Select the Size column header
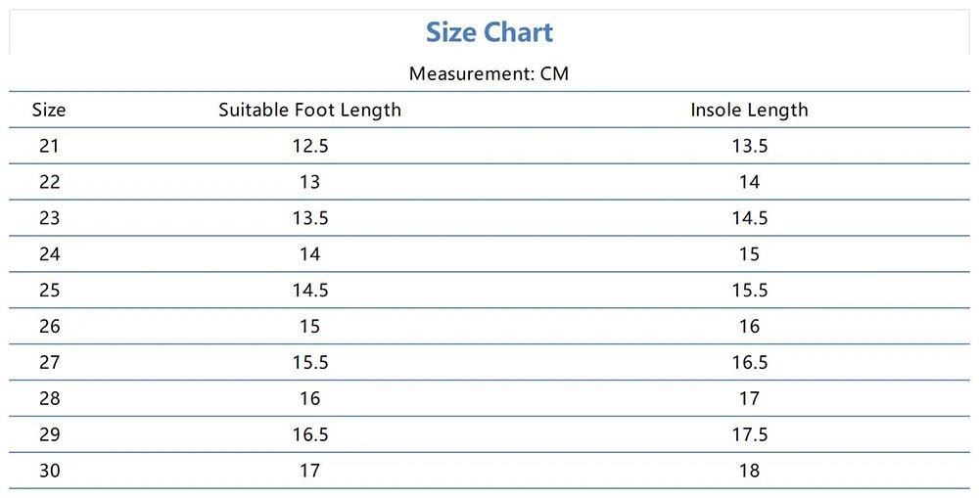 click(49, 110)
